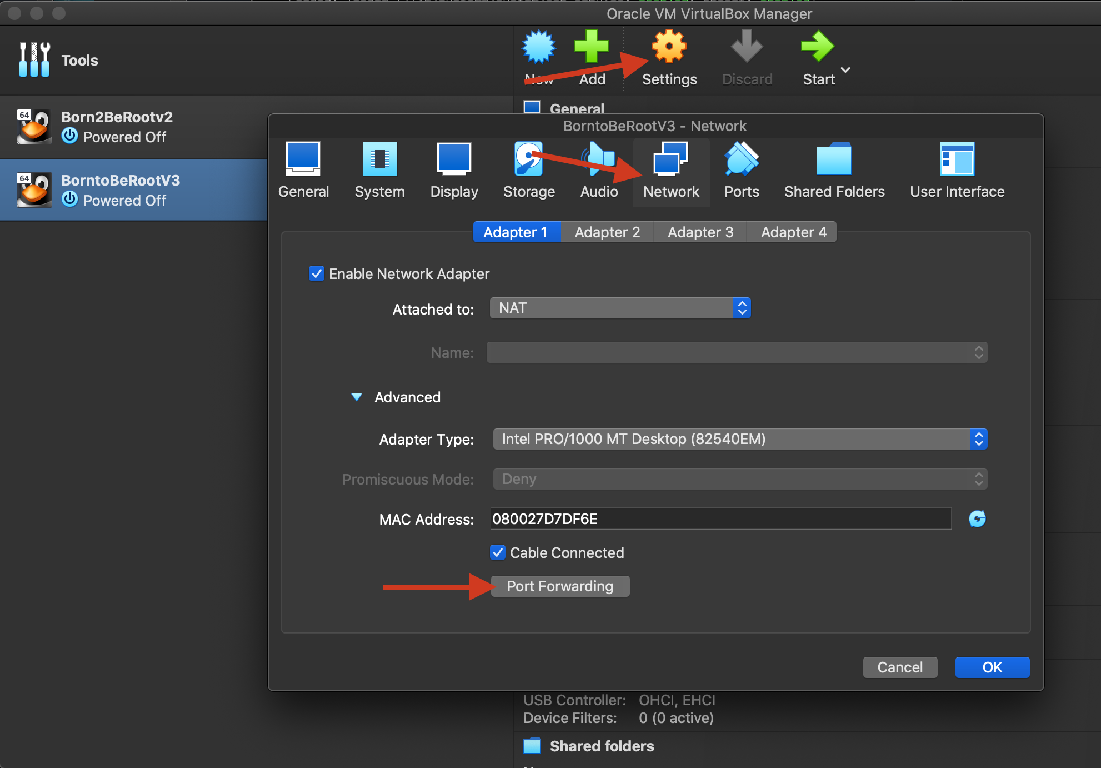Select the BorntoBeRootV3 virtual machine
Image resolution: width=1101 pixels, height=768 pixels.
pos(133,190)
